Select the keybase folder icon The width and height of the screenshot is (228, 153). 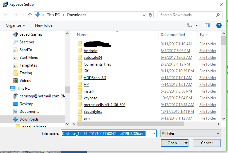(80, 98)
